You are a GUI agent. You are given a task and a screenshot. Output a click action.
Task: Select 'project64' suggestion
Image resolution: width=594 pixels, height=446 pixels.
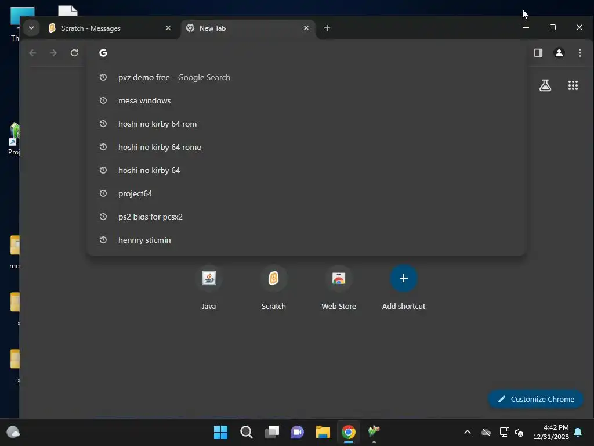[306, 193]
